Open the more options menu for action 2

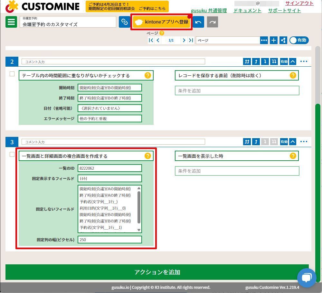(x=304, y=61)
